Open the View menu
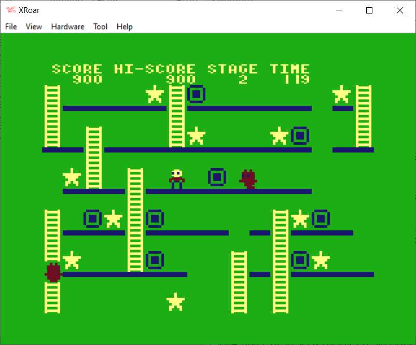The width and height of the screenshot is (416, 345). [34, 26]
